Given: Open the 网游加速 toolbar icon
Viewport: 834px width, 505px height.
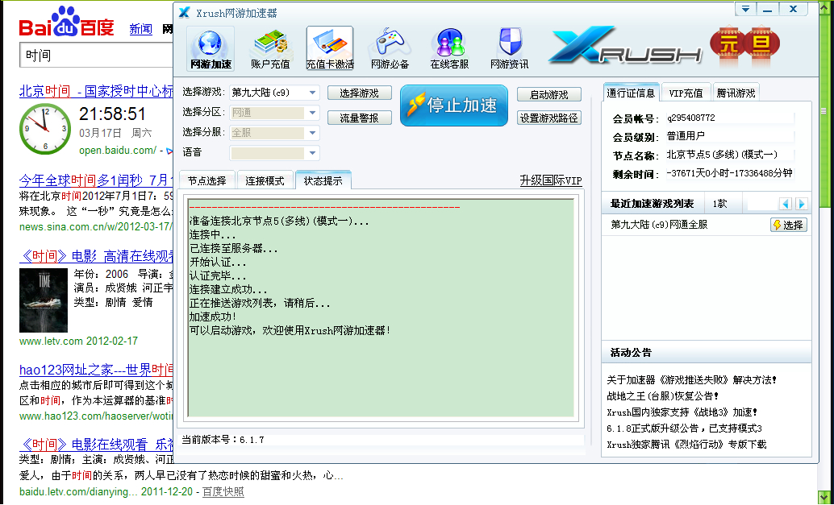Looking at the screenshot, I should pos(211,49).
